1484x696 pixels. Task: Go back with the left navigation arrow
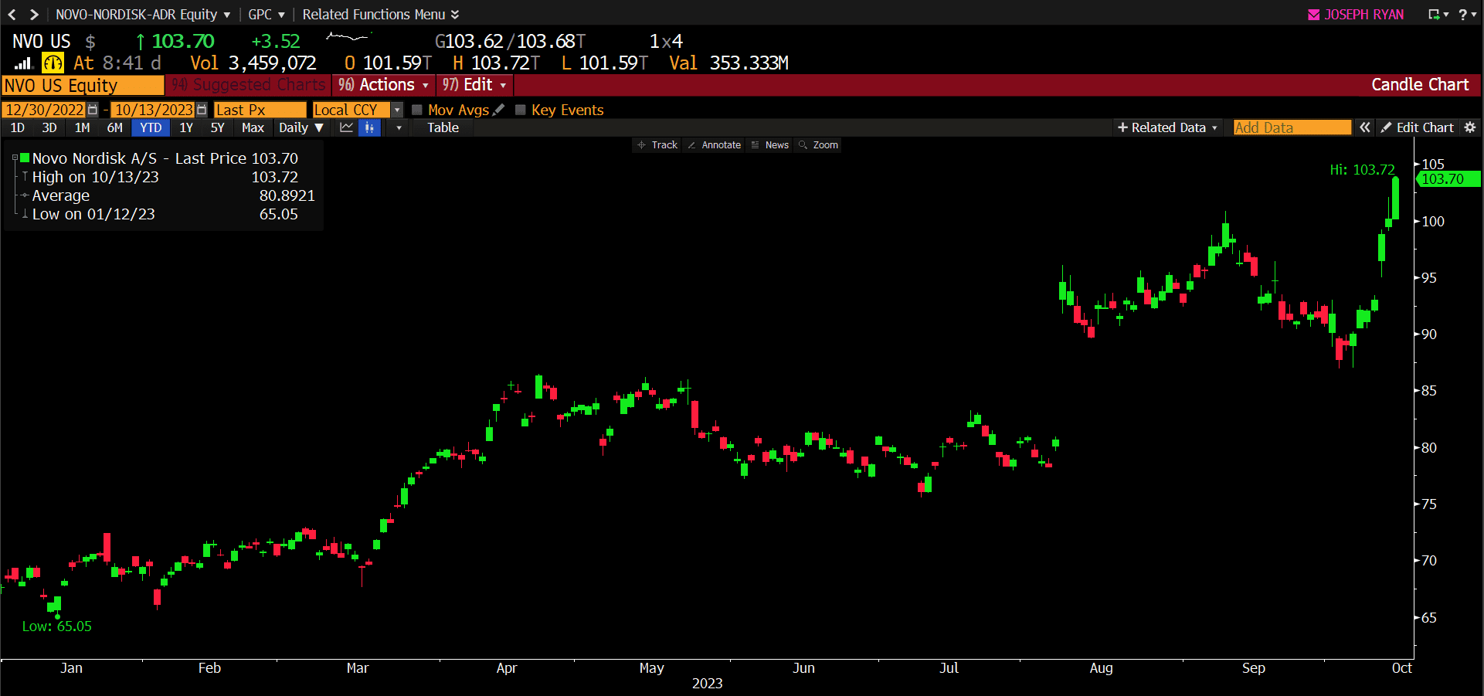click(x=12, y=15)
